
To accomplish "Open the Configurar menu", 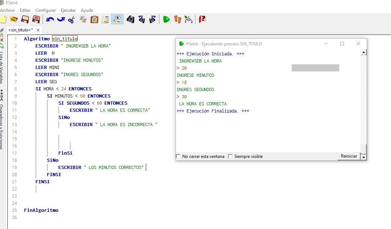I will coord(45,10).
